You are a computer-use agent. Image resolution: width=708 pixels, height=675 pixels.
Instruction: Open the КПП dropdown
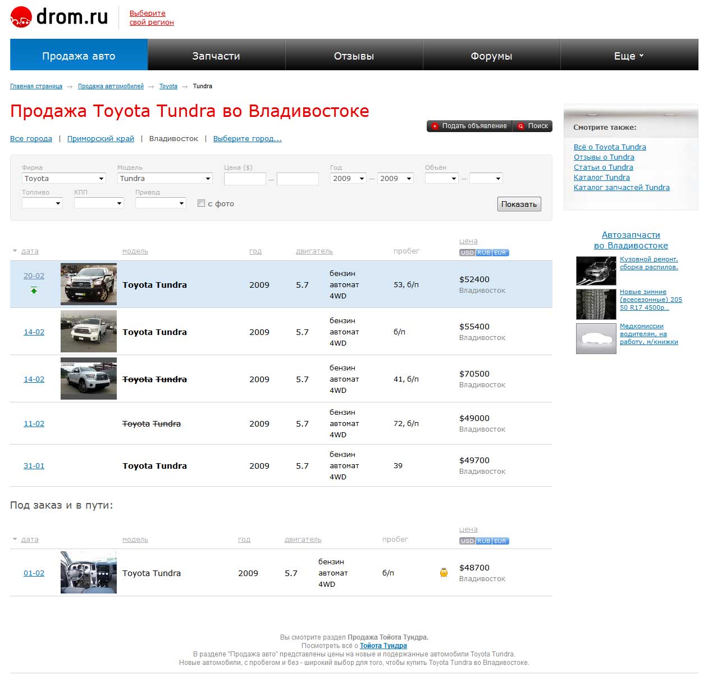pos(99,203)
